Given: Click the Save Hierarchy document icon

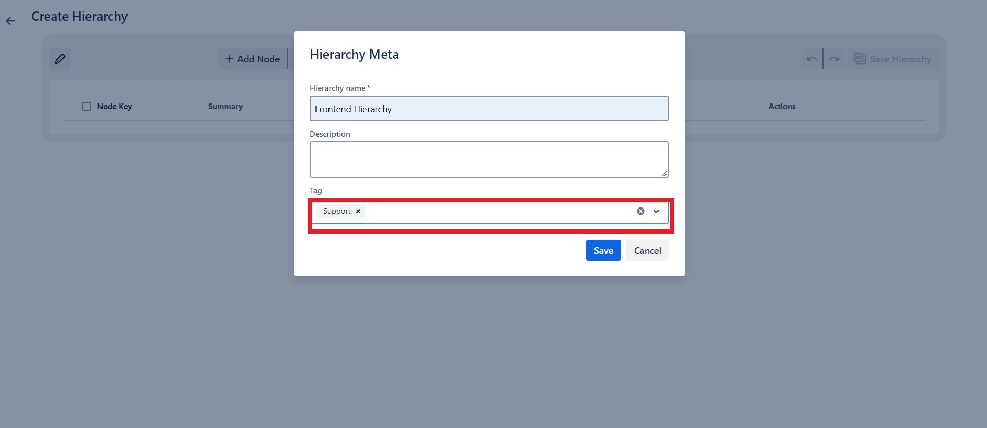Looking at the screenshot, I should 859,59.
